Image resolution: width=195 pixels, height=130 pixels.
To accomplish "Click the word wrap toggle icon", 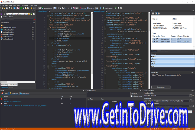I will [77, 8].
